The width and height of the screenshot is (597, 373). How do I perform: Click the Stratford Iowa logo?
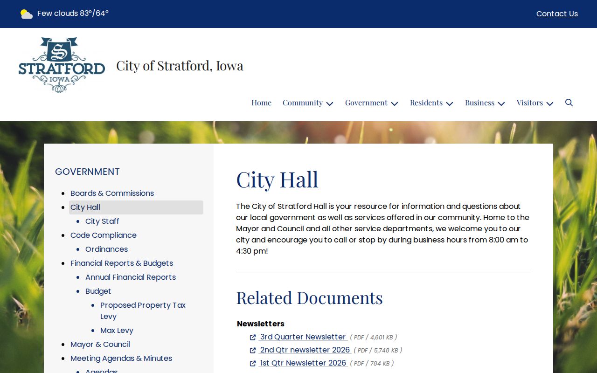62,65
